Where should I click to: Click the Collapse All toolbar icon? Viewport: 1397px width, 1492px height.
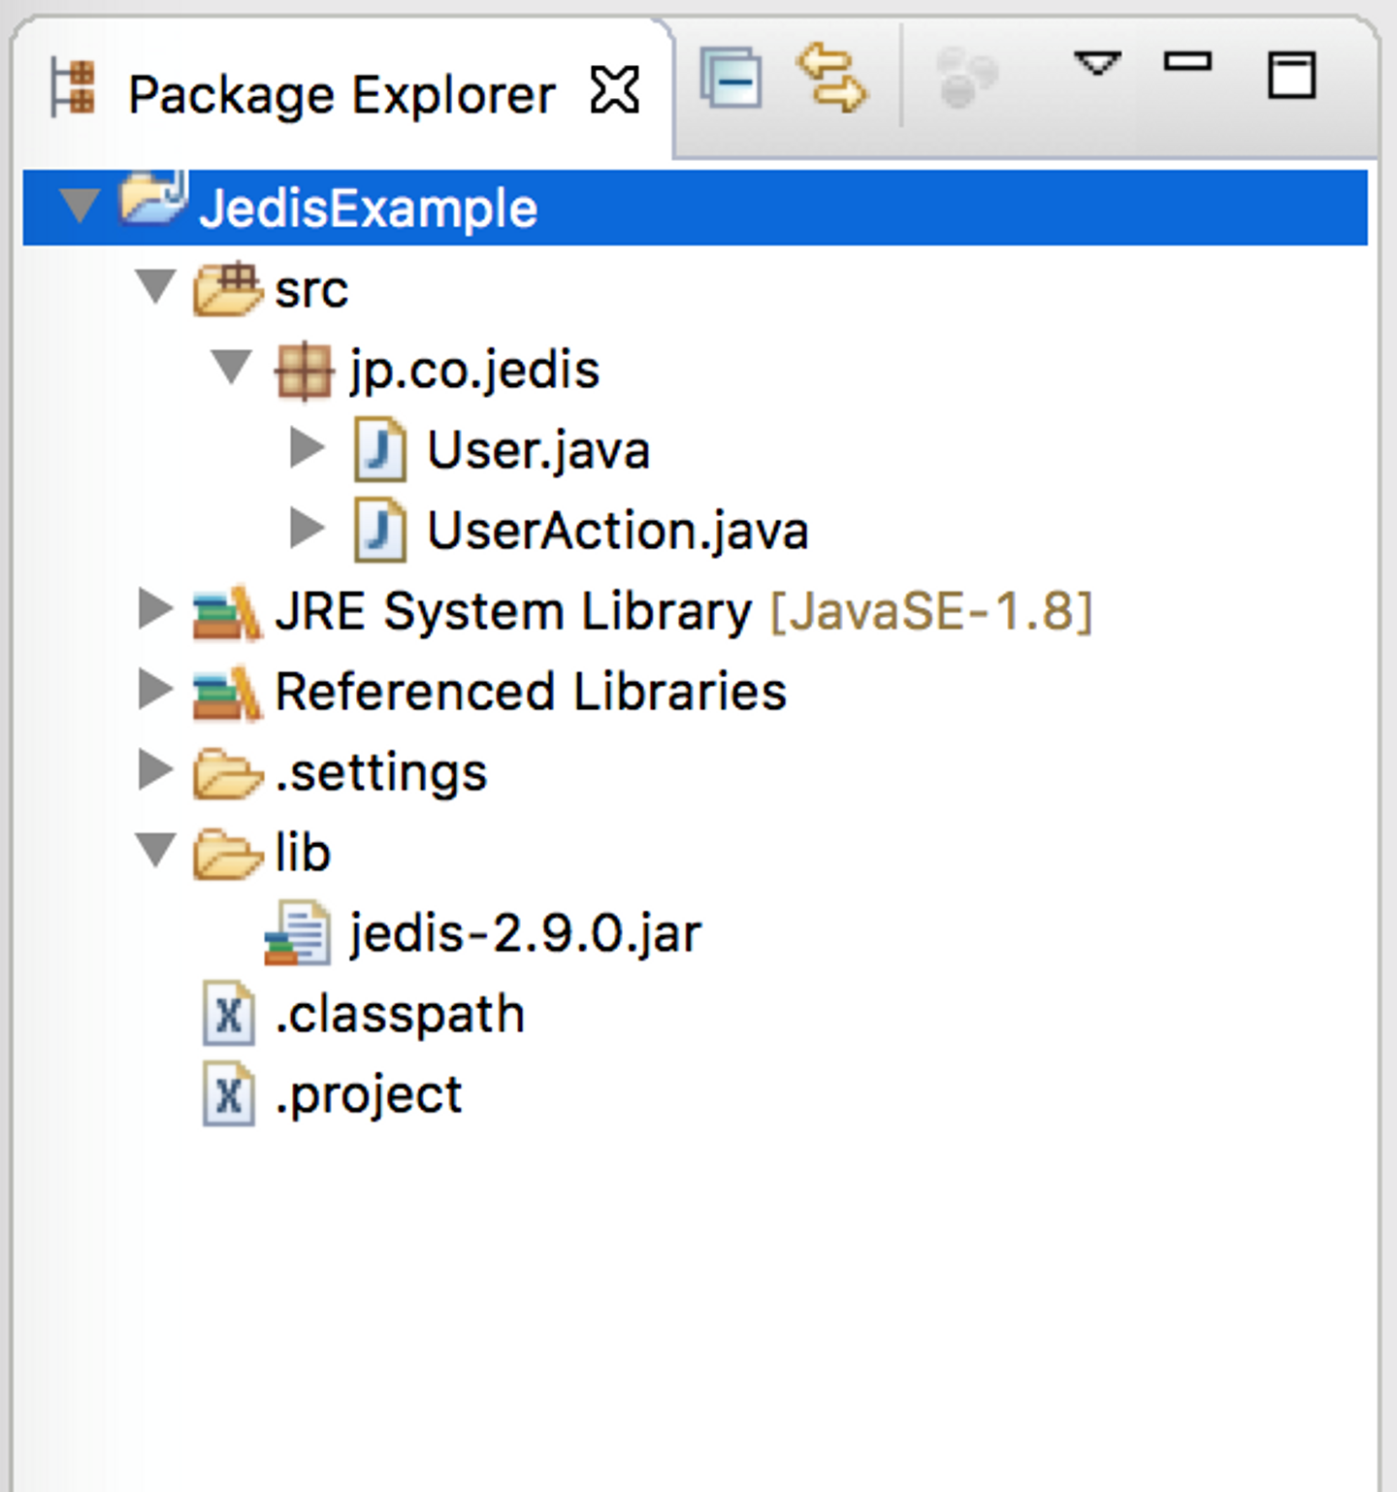pyautogui.click(x=731, y=79)
